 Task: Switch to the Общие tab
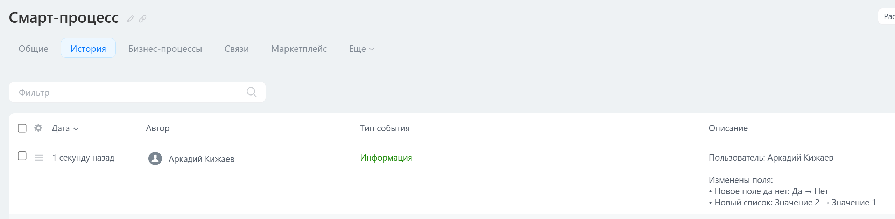[34, 49]
